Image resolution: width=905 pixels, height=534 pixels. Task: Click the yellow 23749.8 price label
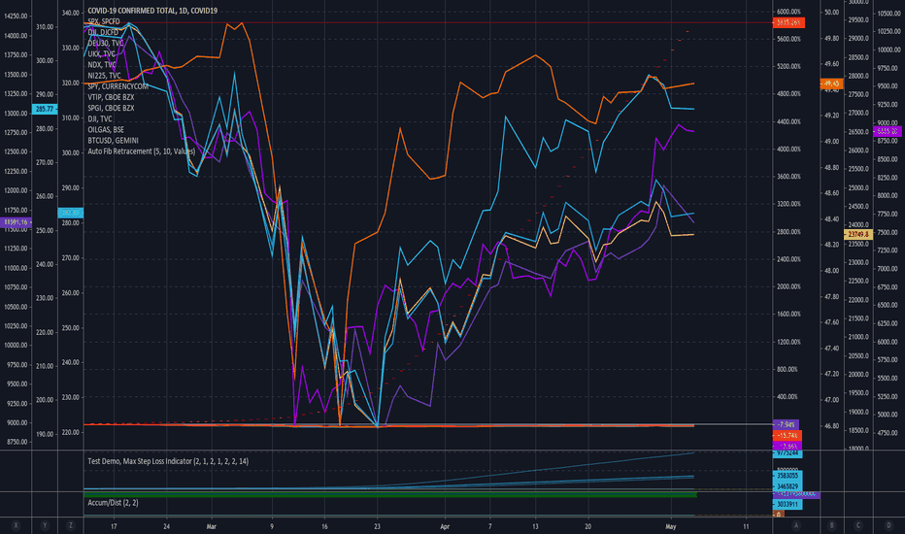point(858,234)
